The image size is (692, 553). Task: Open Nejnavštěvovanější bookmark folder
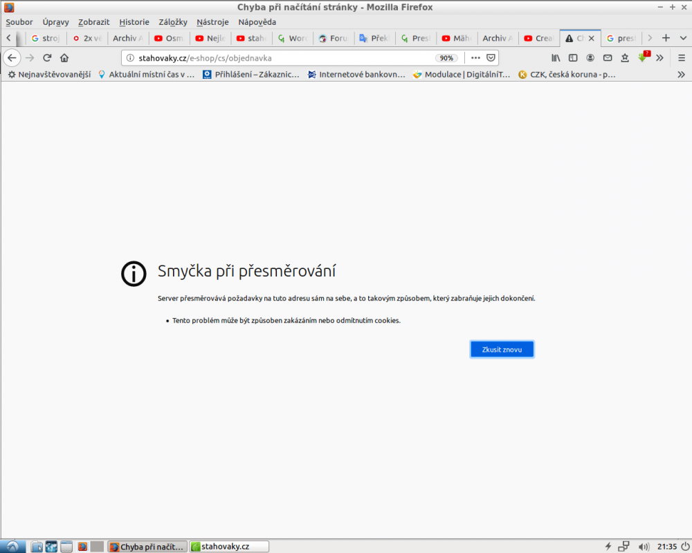click(x=49, y=75)
